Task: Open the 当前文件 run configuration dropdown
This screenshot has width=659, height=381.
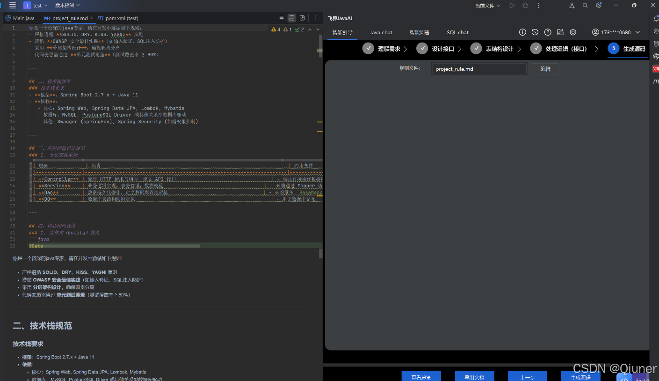Action: (x=488, y=6)
